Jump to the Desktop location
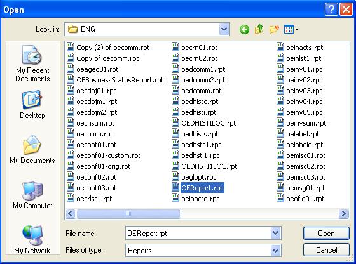The image size is (356, 264). point(32,105)
